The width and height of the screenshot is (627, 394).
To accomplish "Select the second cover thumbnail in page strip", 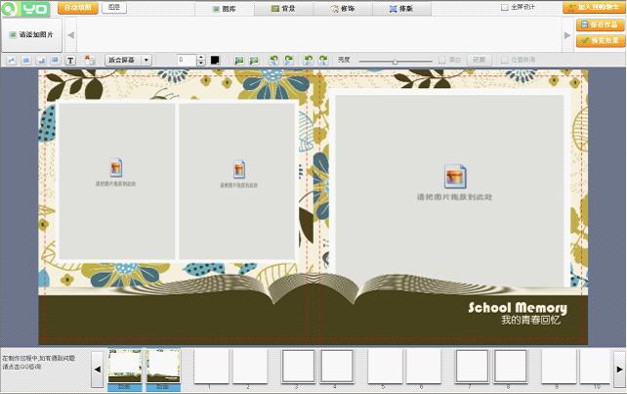I will coord(163,368).
